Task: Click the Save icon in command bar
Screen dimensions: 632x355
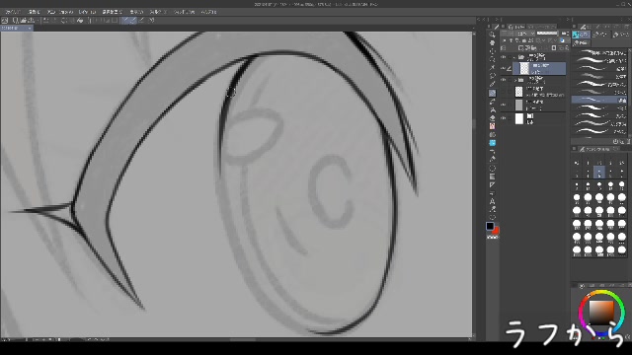Action: [x=31, y=20]
